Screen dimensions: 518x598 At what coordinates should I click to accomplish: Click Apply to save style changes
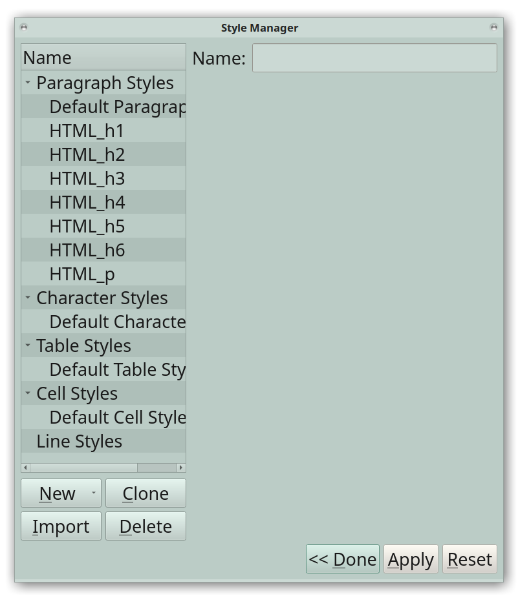point(411,559)
